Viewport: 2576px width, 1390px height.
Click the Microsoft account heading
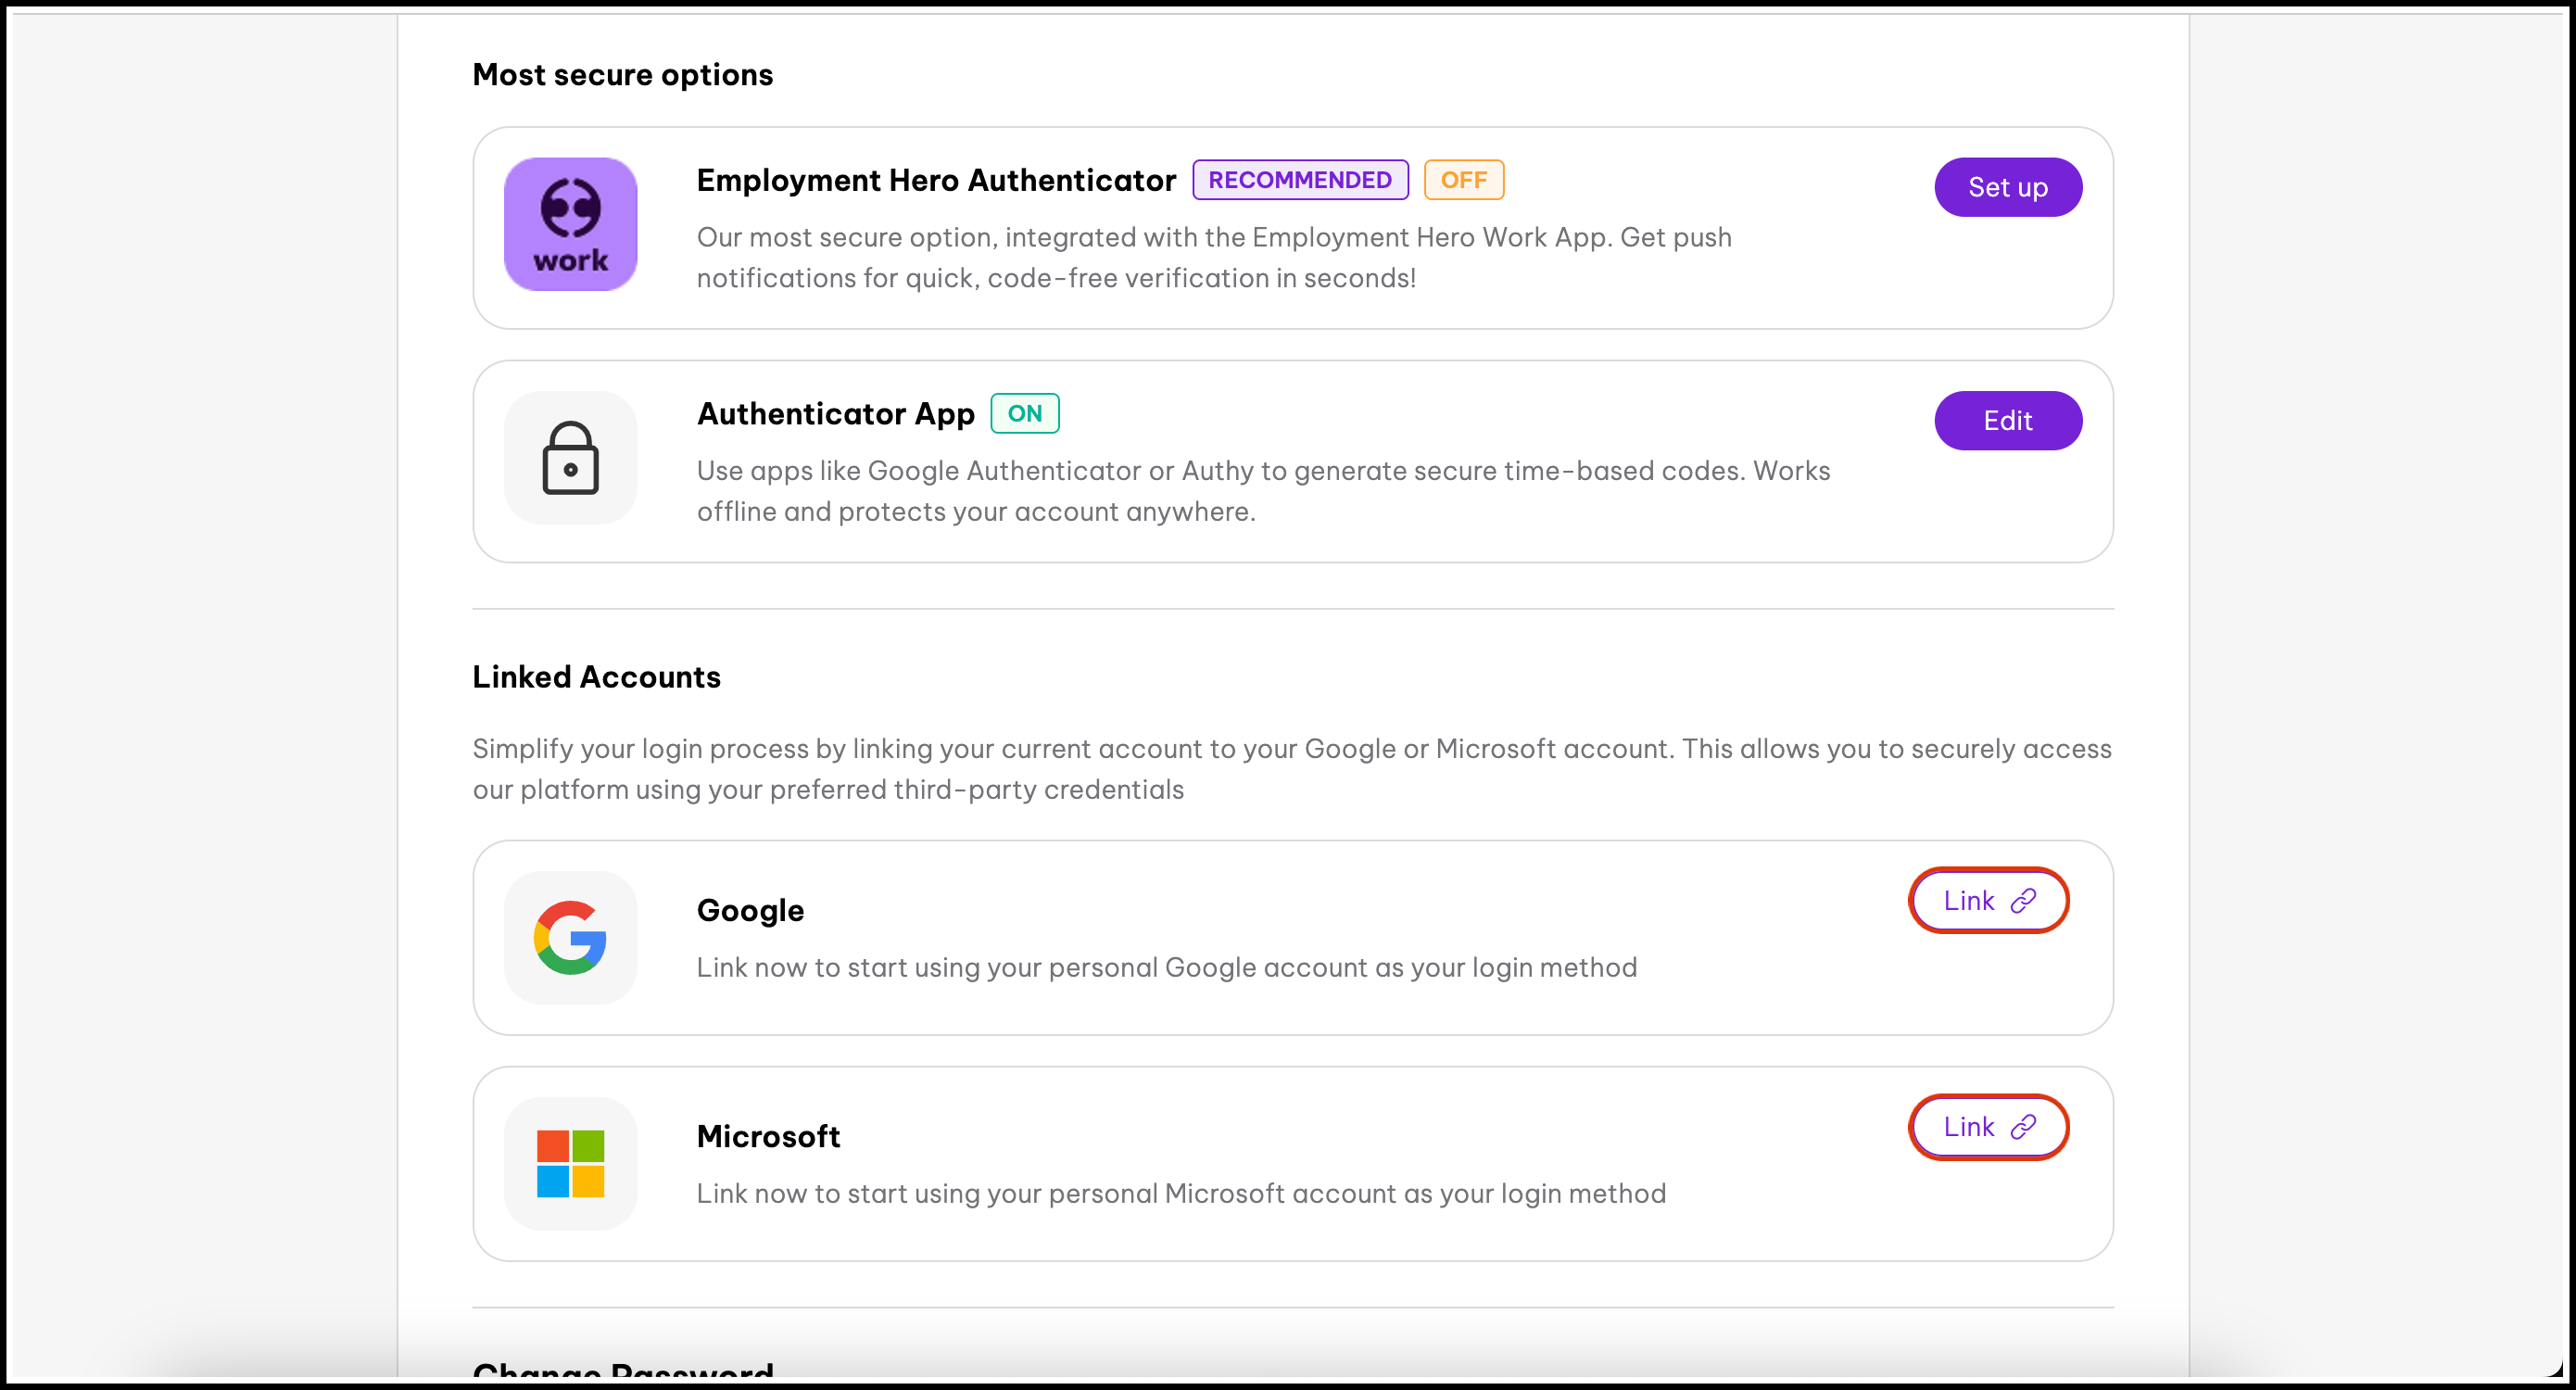(x=768, y=1136)
